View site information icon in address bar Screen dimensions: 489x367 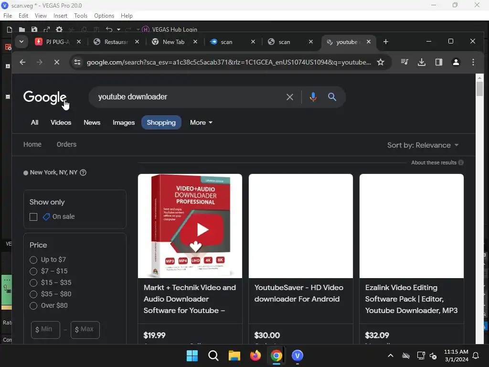coord(77,62)
